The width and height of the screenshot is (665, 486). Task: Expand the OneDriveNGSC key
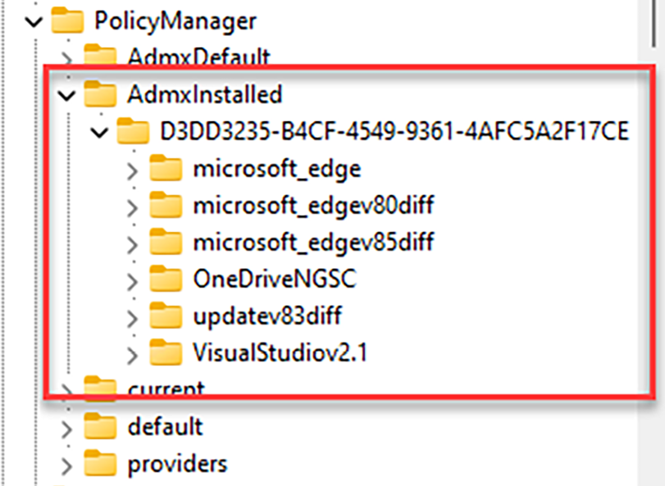(x=134, y=280)
